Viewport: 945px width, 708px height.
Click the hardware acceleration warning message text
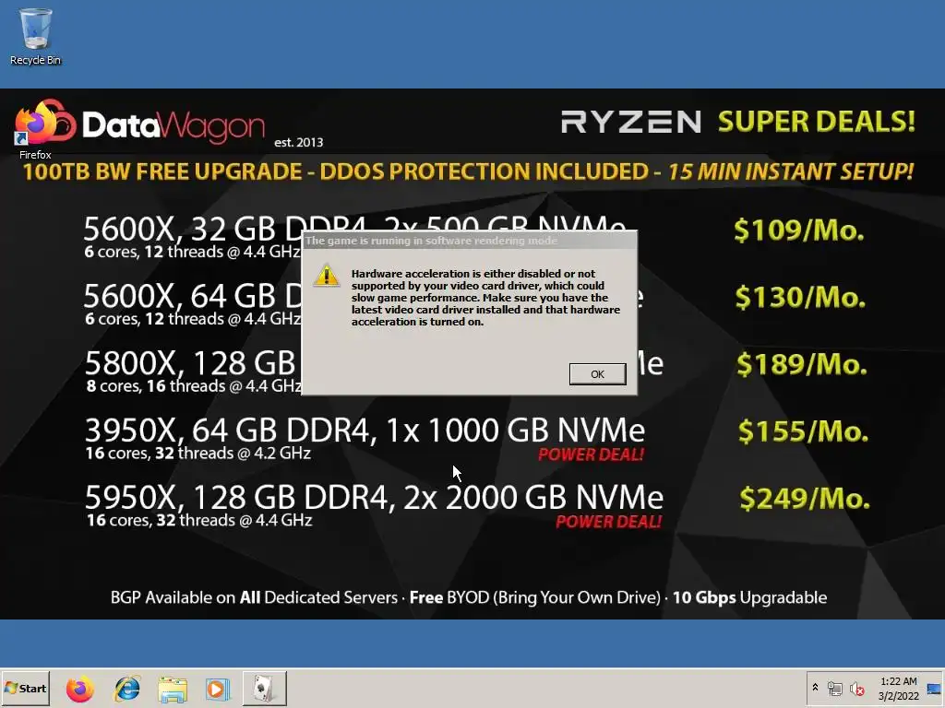[485, 298]
